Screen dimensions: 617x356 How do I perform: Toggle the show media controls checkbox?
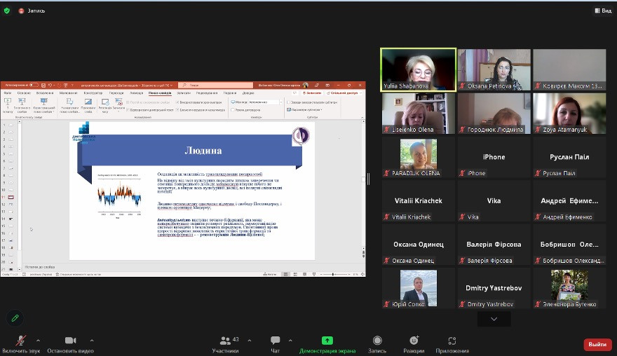[x=177, y=110]
